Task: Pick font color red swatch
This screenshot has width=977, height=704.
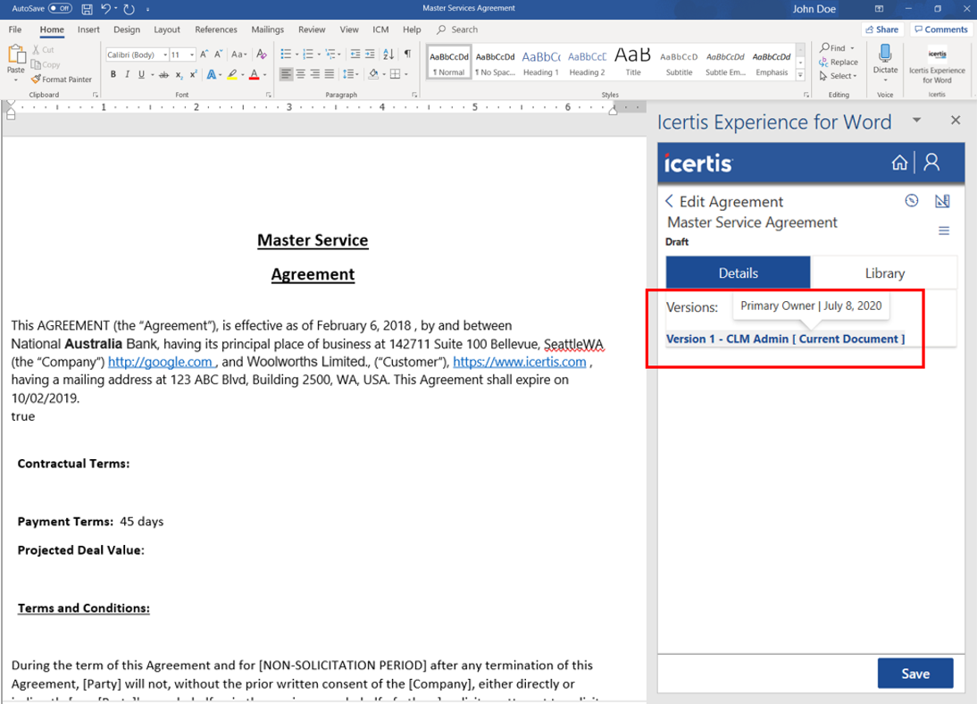Action: point(255,74)
